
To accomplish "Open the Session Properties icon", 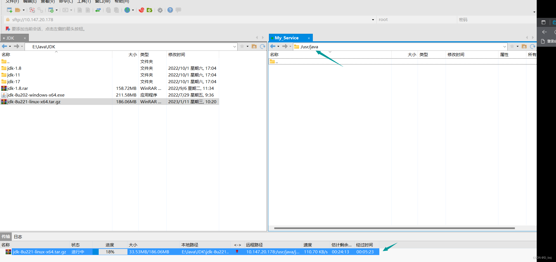I will pyautogui.click(x=51, y=10).
